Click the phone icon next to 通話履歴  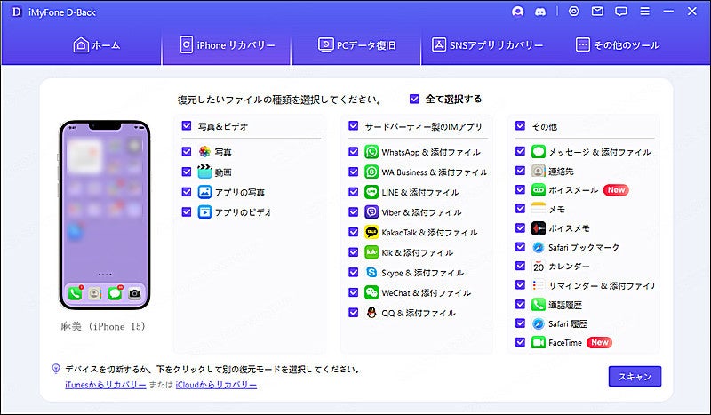point(539,304)
